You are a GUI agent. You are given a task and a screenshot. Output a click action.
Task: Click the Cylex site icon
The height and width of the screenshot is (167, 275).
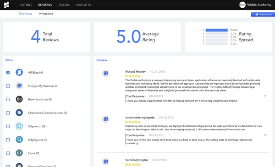[x=19, y=153]
